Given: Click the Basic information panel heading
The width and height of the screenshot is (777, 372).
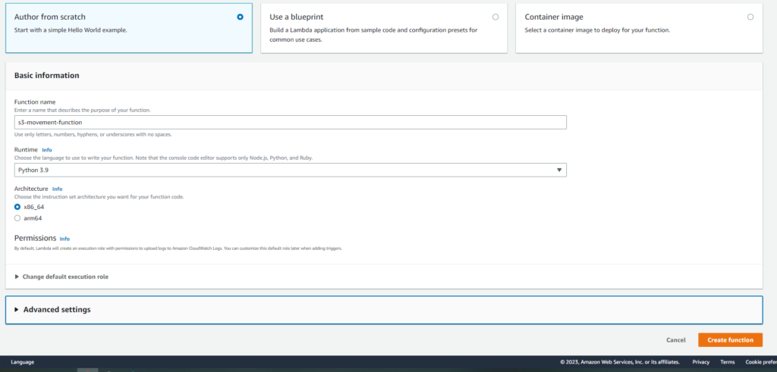Looking at the screenshot, I should pos(46,76).
